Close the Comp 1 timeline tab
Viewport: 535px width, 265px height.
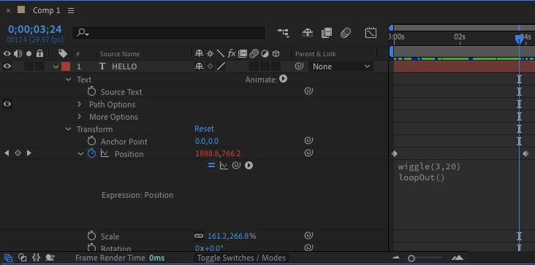pos(8,10)
